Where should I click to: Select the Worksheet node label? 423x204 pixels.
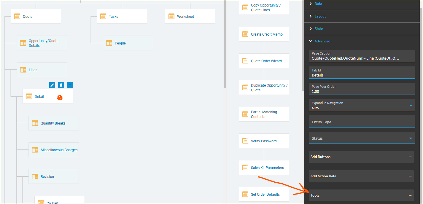coord(185,17)
